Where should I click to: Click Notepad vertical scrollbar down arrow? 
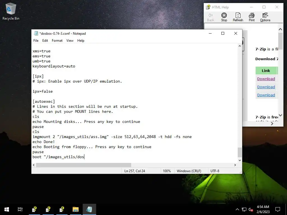point(240,160)
